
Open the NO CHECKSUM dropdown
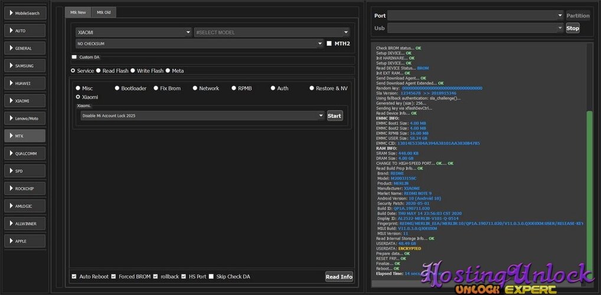click(x=200, y=44)
